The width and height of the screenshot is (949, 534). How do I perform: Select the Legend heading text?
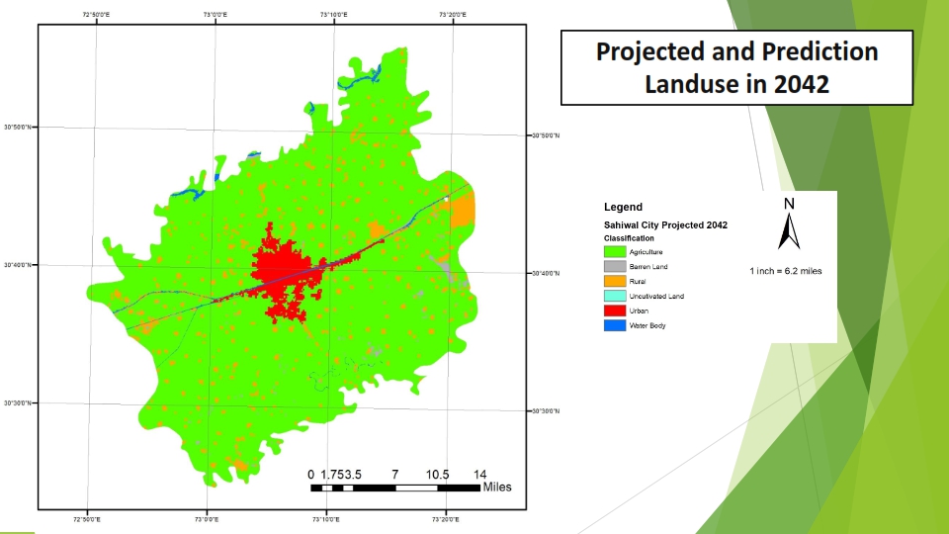pyautogui.click(x=623, y=208)
